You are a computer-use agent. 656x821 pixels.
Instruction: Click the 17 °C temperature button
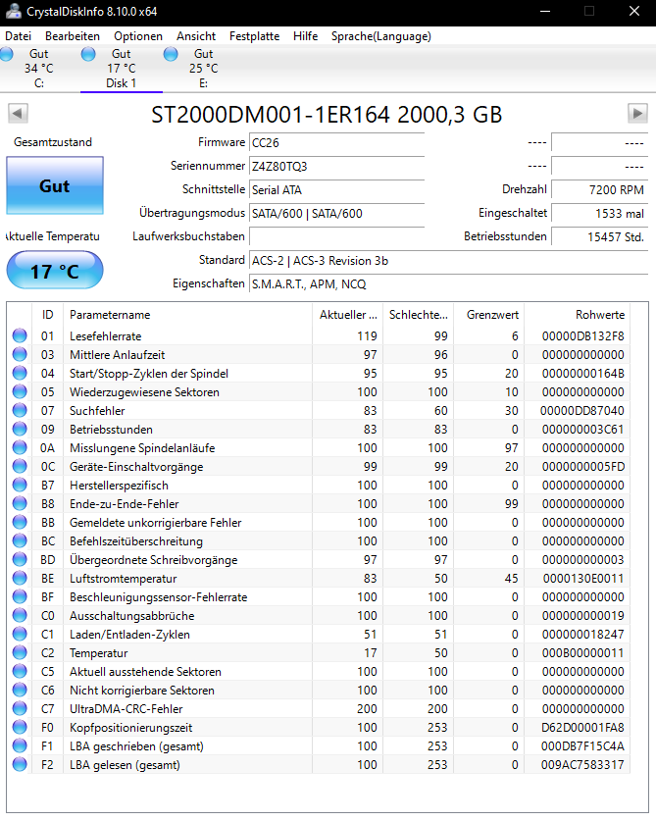[55, 271]
